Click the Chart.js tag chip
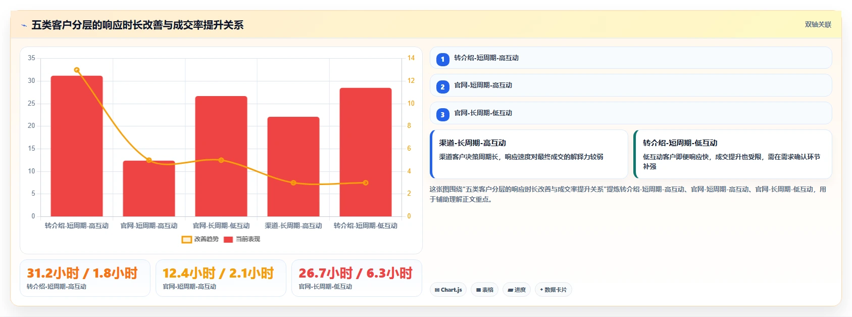852x317 pixels. point(448,290)
